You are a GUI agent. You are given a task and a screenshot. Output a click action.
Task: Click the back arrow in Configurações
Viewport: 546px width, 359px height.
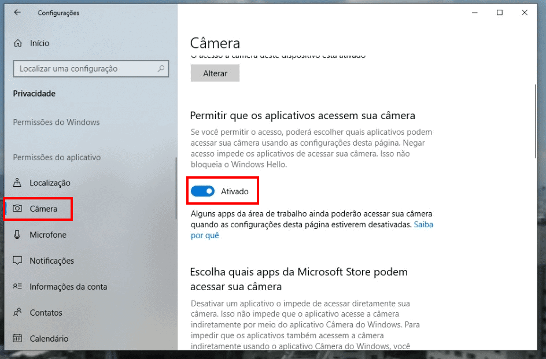click(x=17, y=13)
